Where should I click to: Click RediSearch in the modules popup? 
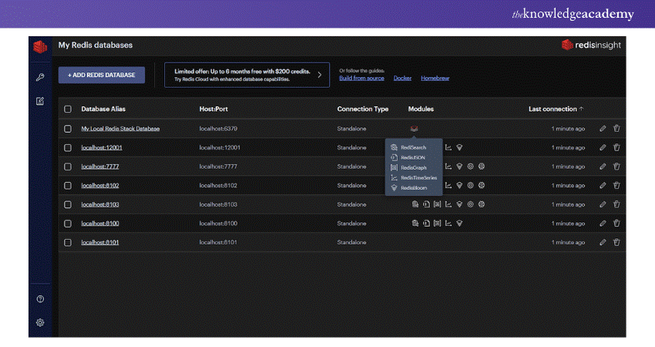pos(413,147)
